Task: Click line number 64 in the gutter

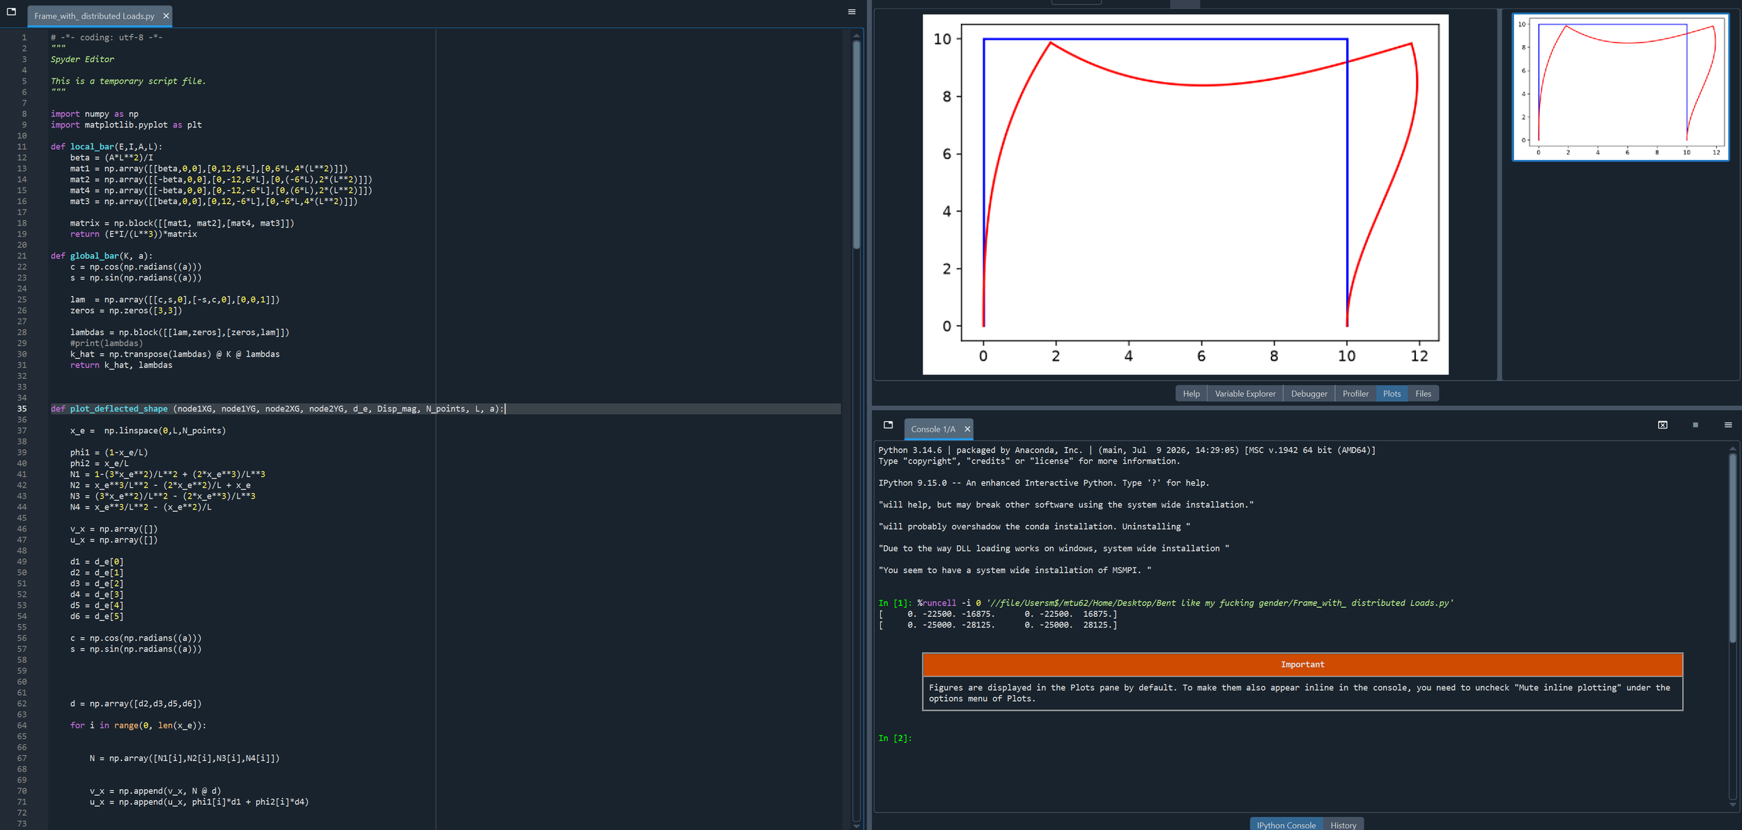Action: pyautogui.click(x=22, y=726)
